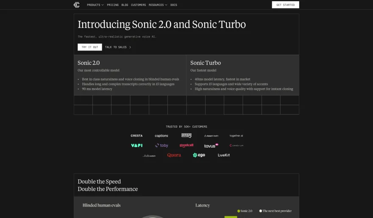
Task: Click the Get Started button
Action: coord(285,5)
